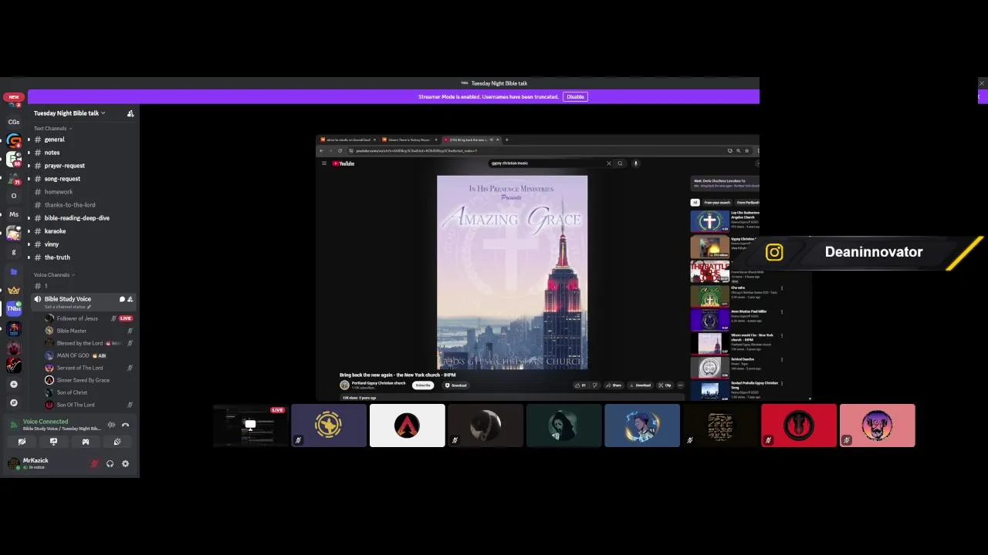
Task: Click YouTube search magnifier button
Action: 620,163
